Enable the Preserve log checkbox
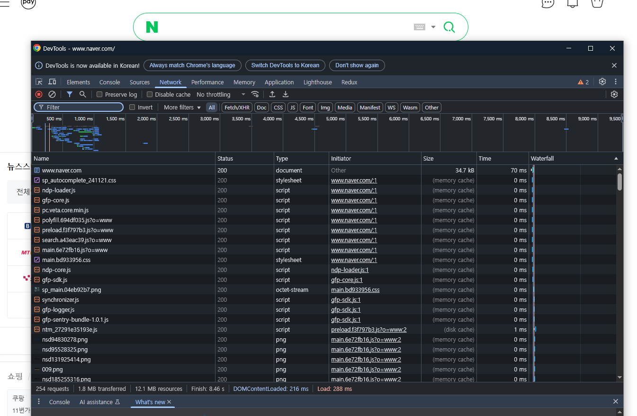Viewport: 637px width, 416px height. [x=99, y=94]
